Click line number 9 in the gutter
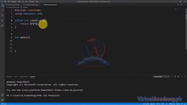This screenshot has height=105, width=187. click(11, 37)
